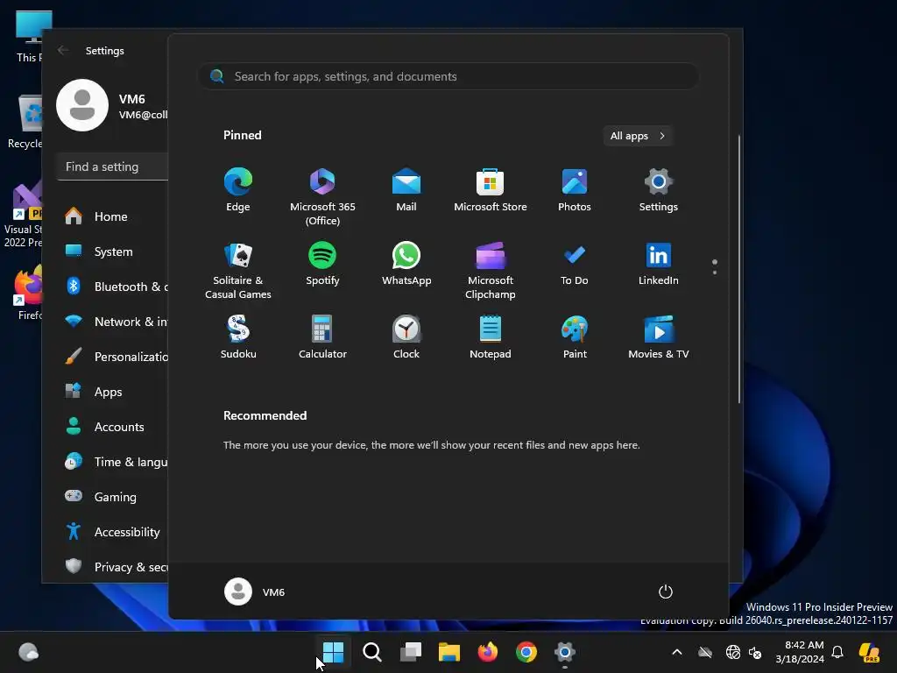The width and height of the screenshot is (897, 673).
Task: Click the power button in Start menu
Action: tap(666, 592)
